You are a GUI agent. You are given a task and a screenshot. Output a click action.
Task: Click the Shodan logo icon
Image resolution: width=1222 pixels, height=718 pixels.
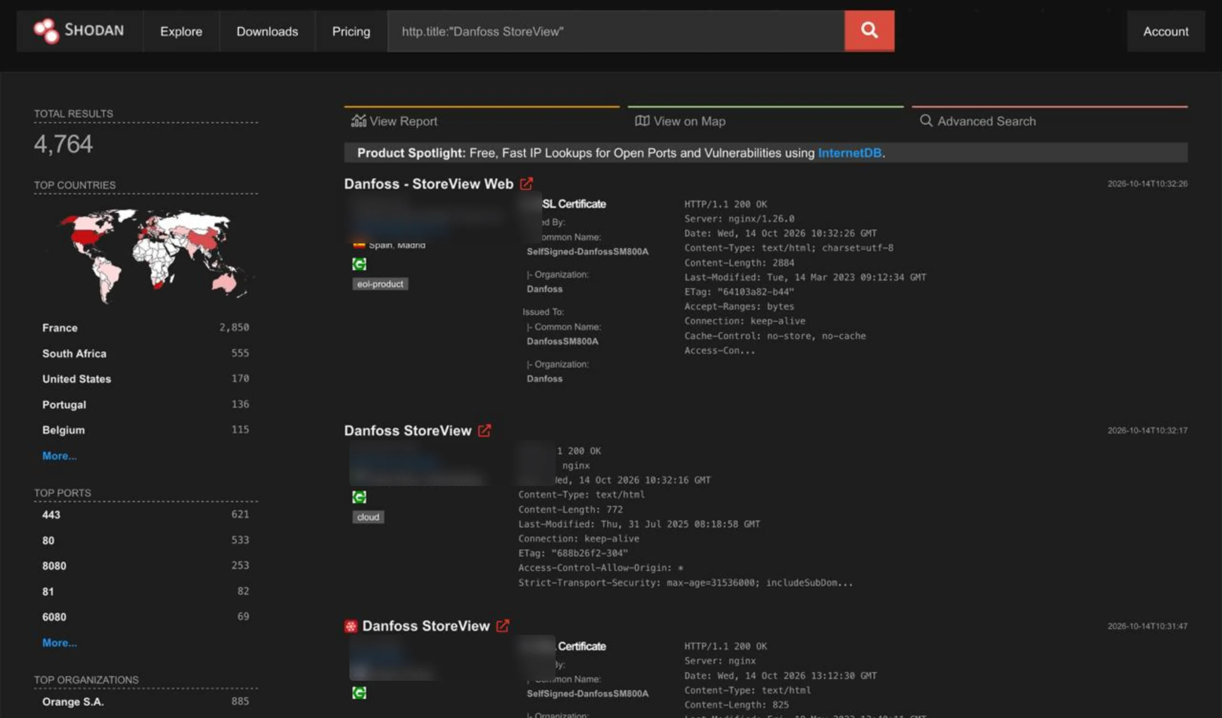tap(46, 31)
